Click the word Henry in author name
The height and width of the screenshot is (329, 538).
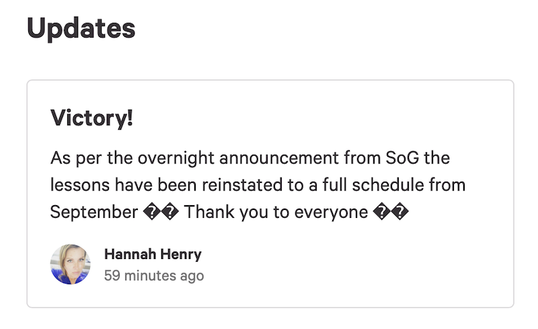point(181,255)
